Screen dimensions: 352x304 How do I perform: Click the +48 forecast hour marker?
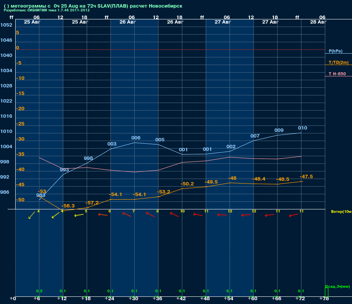coord(205,299)
